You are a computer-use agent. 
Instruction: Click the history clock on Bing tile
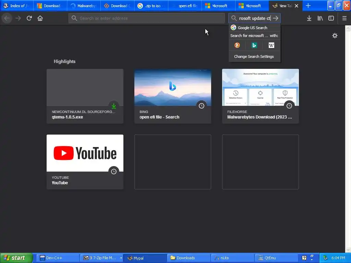(x=202, y=106)
